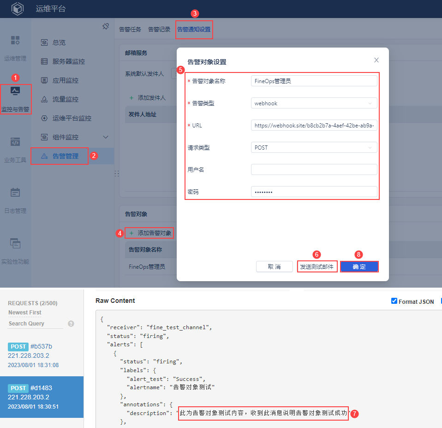Click the 总览 menu icon
442x428 pixels.
(x=44, y=42)
